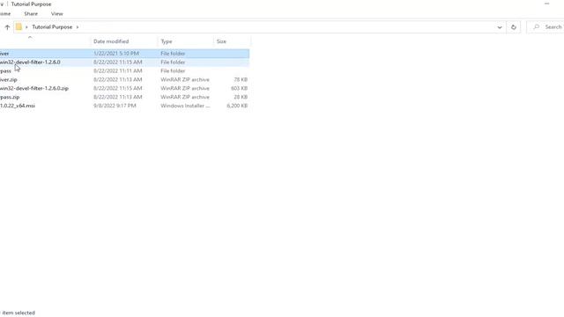The height and width of the screenshot is (317, 564).
Task: Click the Windows Installer type cell
Action: (185, 106)
